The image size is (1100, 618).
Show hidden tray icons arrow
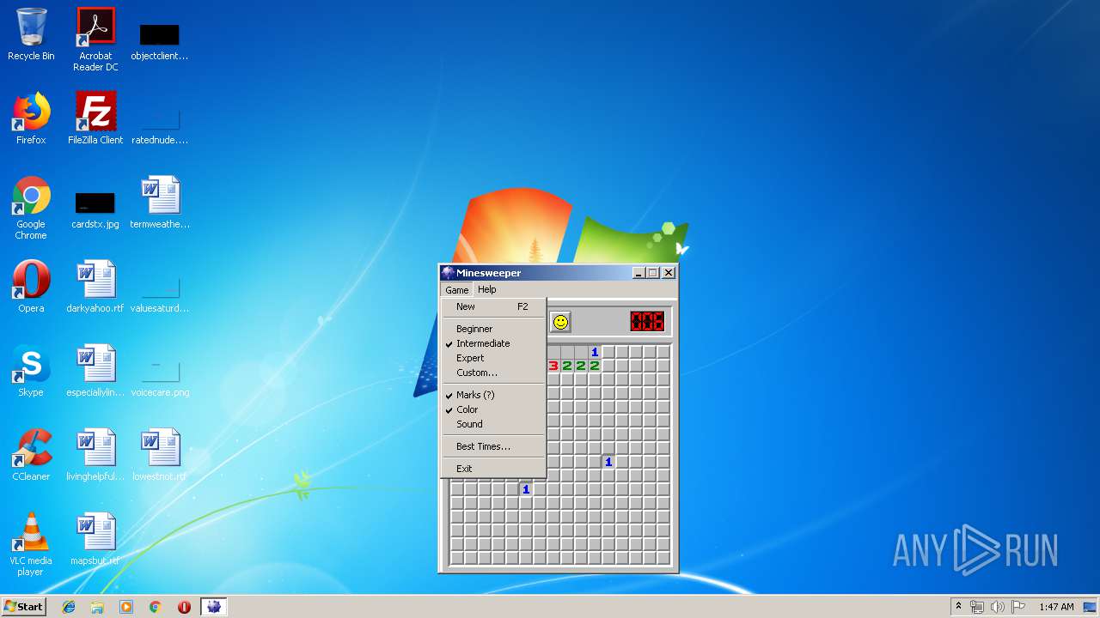point(958,606)
